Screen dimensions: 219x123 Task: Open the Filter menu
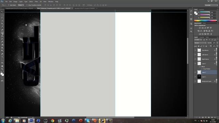[36, 1]
